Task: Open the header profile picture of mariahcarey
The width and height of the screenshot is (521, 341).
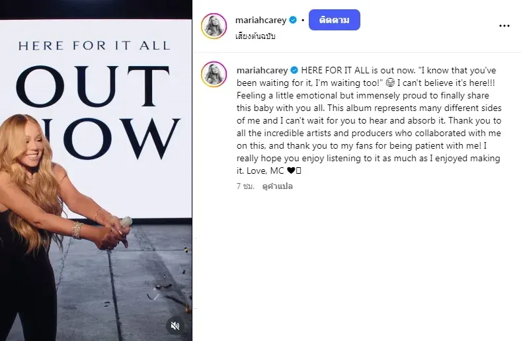Action: pos(214,26)
